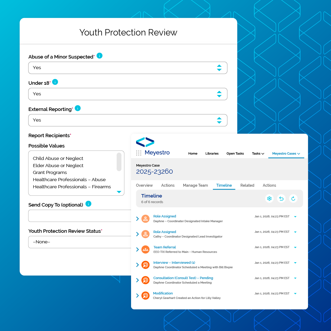331x331 pixels.
Task: Click case number 2025-23260
Action: 154,172
